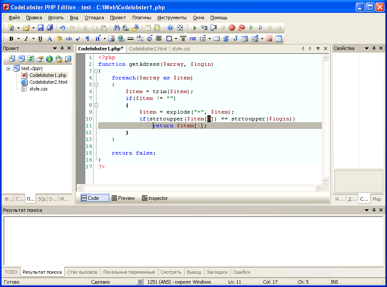Switch to the style.css tab
Image resolution: width=387 pixels, height=287 pixels.
click(x=181, y=49)
